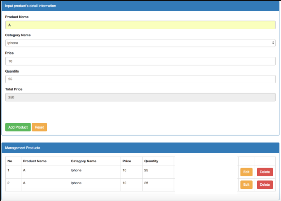Edit the product in row 2
This screenshot has width=281, height=201.
pos(246,185)
